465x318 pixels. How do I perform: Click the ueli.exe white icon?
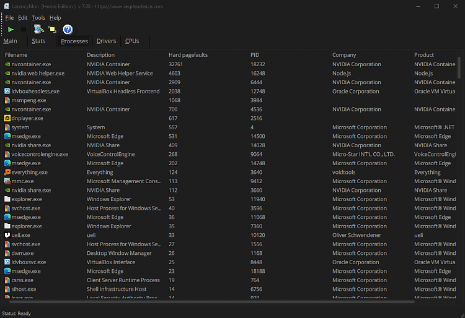[7, 235]
